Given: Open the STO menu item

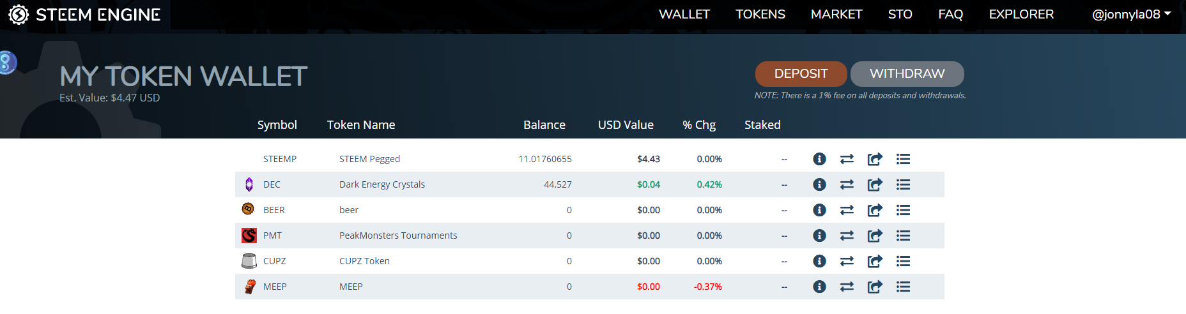Looking at the screenshot, I should tap(900, 14).
